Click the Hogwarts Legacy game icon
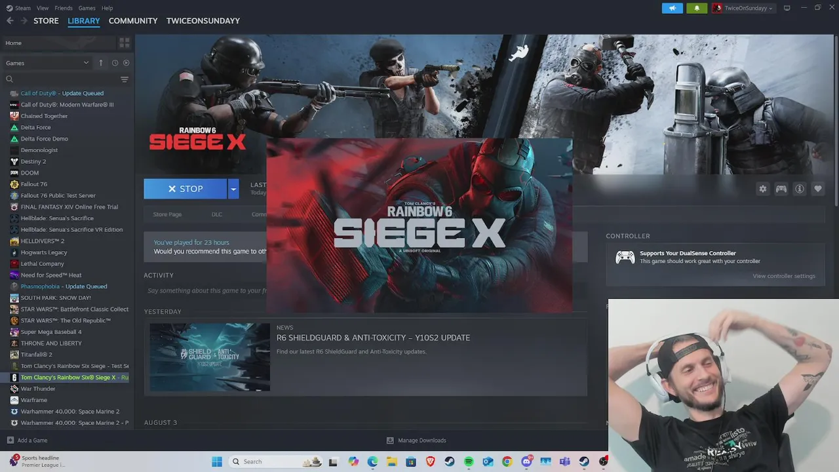The width and height of the screenshot is (839, 472). pyautogui.click(x=14, y=252)
